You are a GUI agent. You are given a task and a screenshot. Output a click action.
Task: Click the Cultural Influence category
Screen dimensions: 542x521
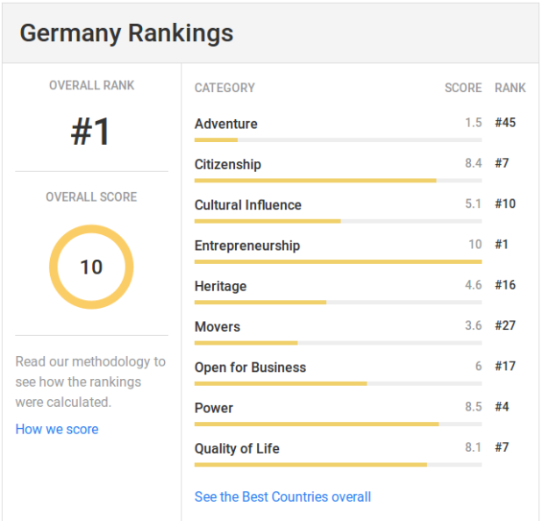click(248, 205)
